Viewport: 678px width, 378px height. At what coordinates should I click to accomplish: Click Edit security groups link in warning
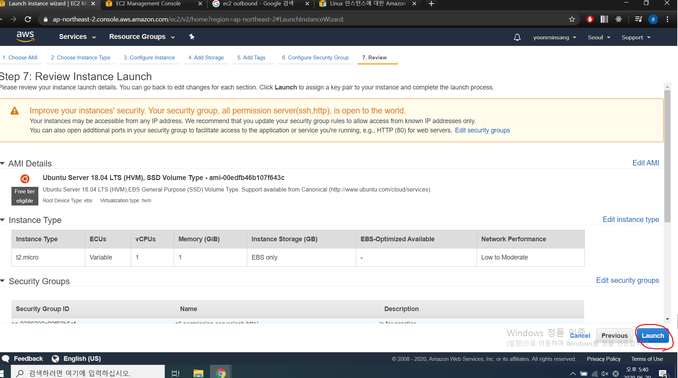482,130
